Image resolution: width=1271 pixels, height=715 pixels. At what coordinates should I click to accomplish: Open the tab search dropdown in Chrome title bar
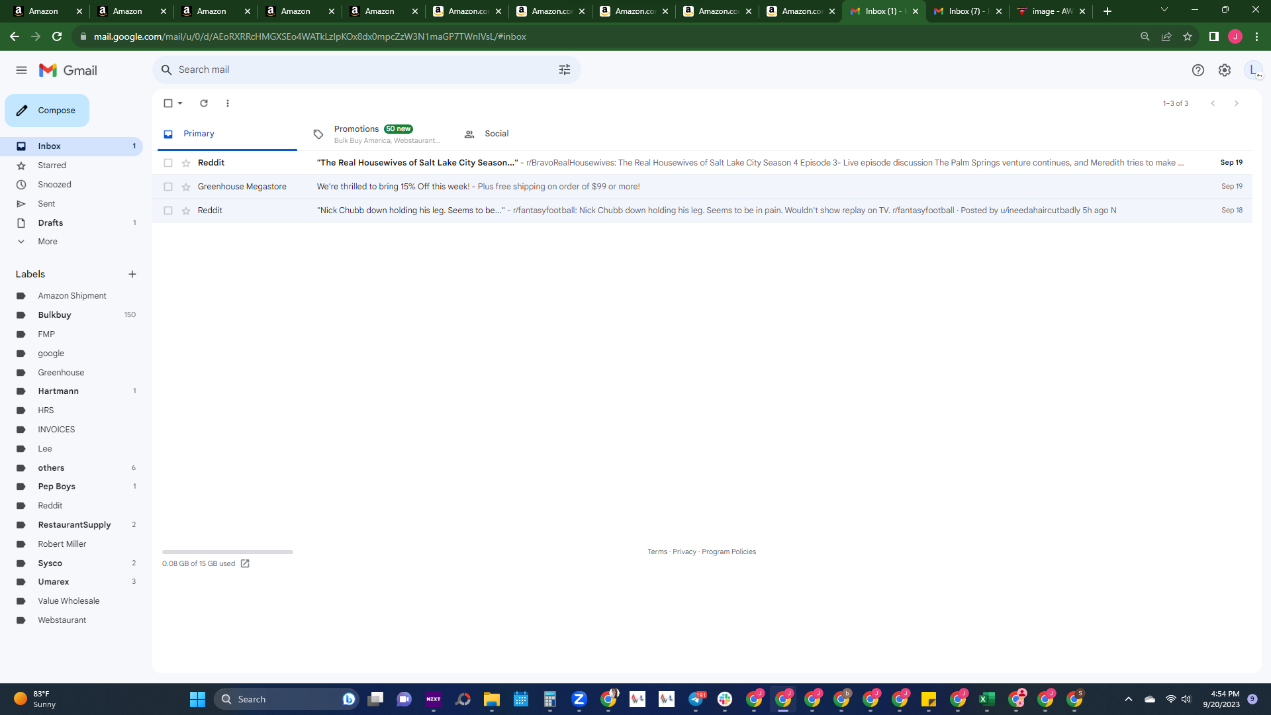click(x=1164, y=10)
